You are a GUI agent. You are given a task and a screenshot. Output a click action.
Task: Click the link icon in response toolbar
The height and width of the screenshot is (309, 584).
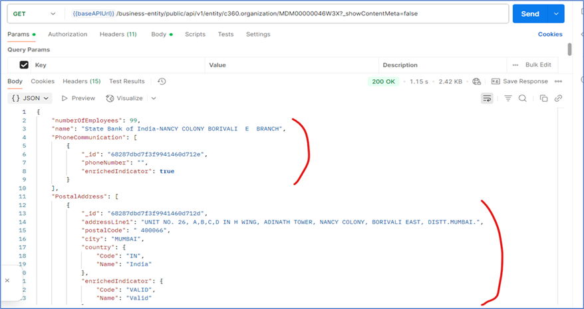tap(559, 98)
